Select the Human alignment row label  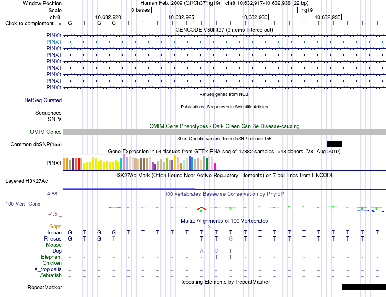[53, 232]
